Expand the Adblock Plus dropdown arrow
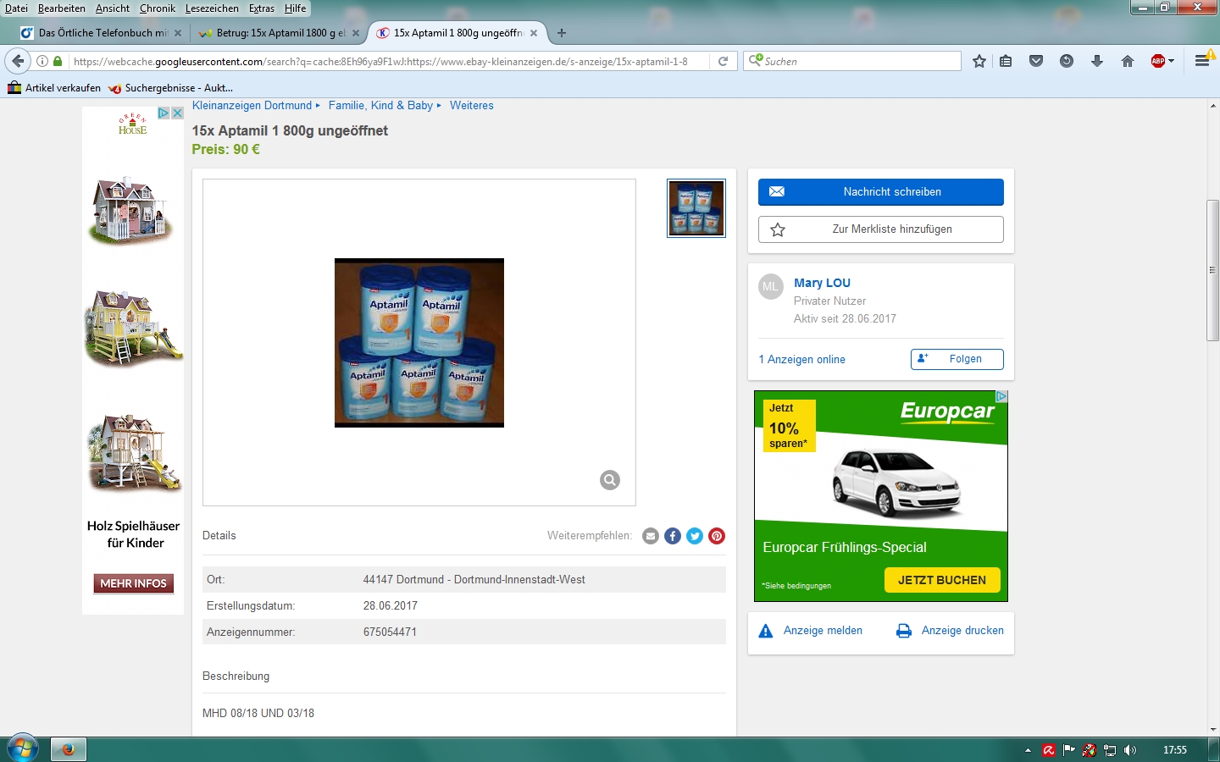This screenshot has height=762, width=1220. click(x=1172, y=61)
